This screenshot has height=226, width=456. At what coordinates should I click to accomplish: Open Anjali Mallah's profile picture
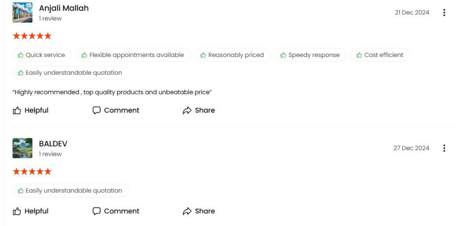coord(22,12)
